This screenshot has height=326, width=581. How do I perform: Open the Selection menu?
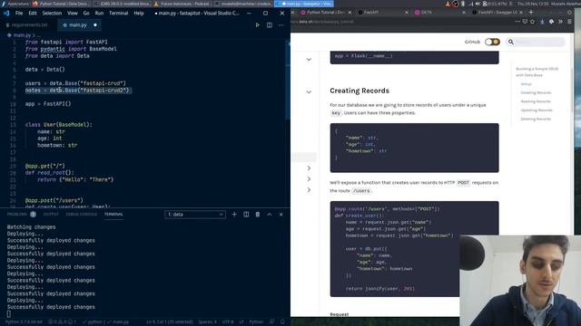(52, 13)
